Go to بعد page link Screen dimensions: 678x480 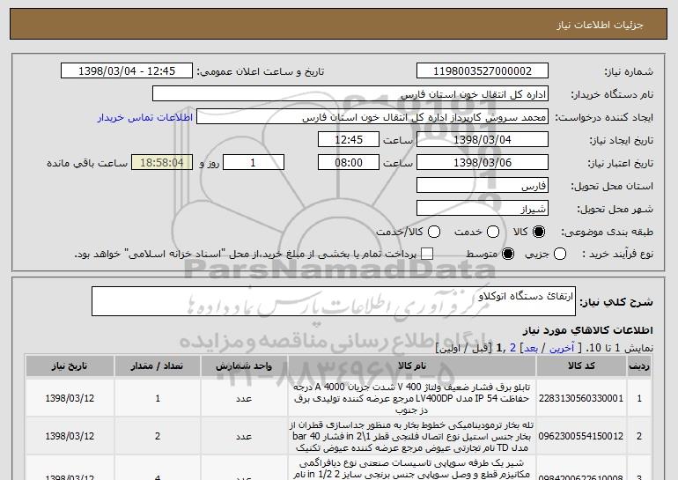pos(531,348)
